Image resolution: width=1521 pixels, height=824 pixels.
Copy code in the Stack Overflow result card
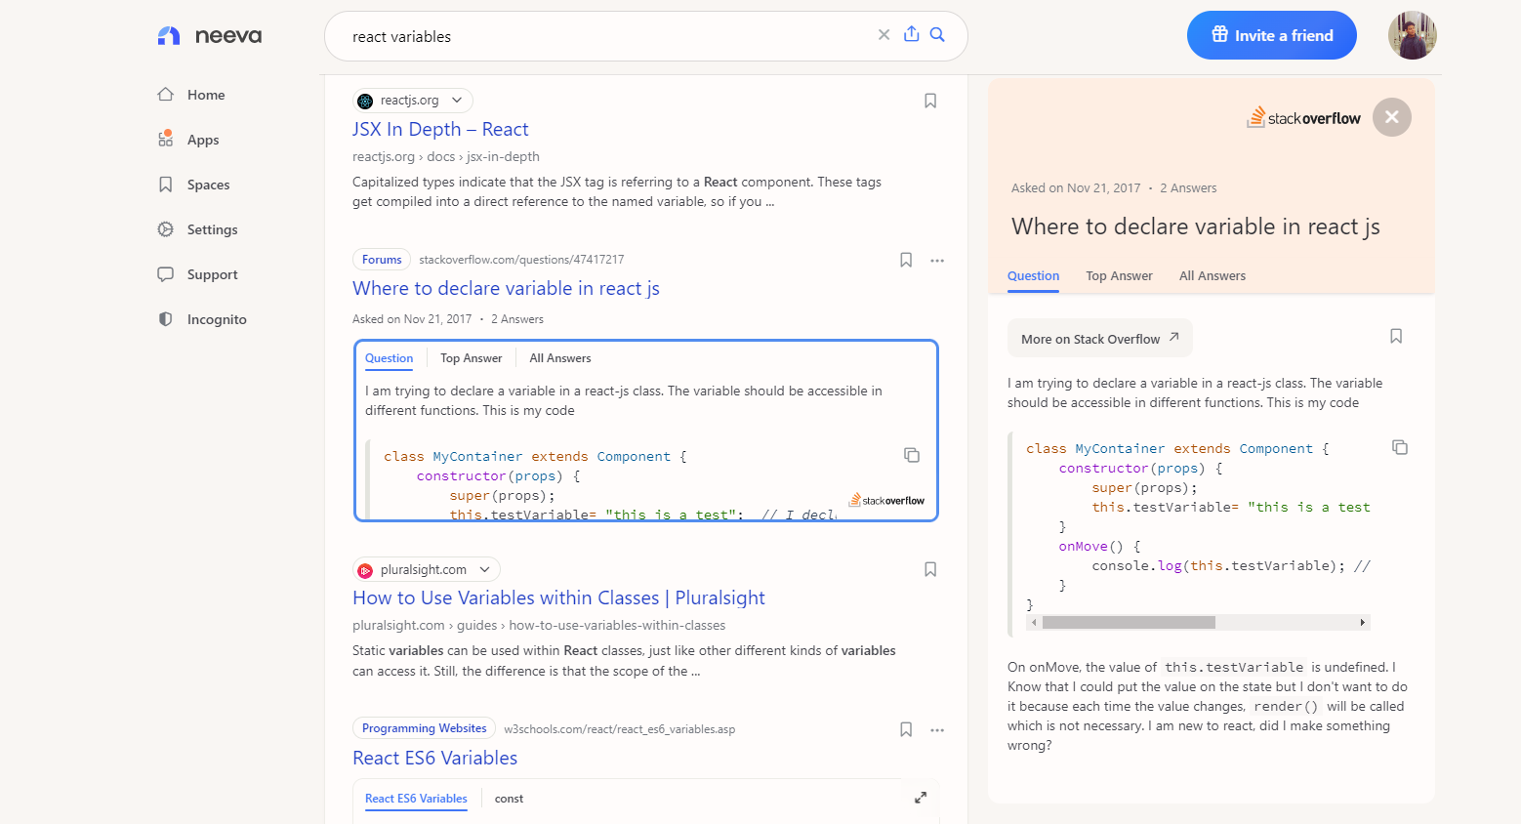pyautogui.click(x=912, y=455)
